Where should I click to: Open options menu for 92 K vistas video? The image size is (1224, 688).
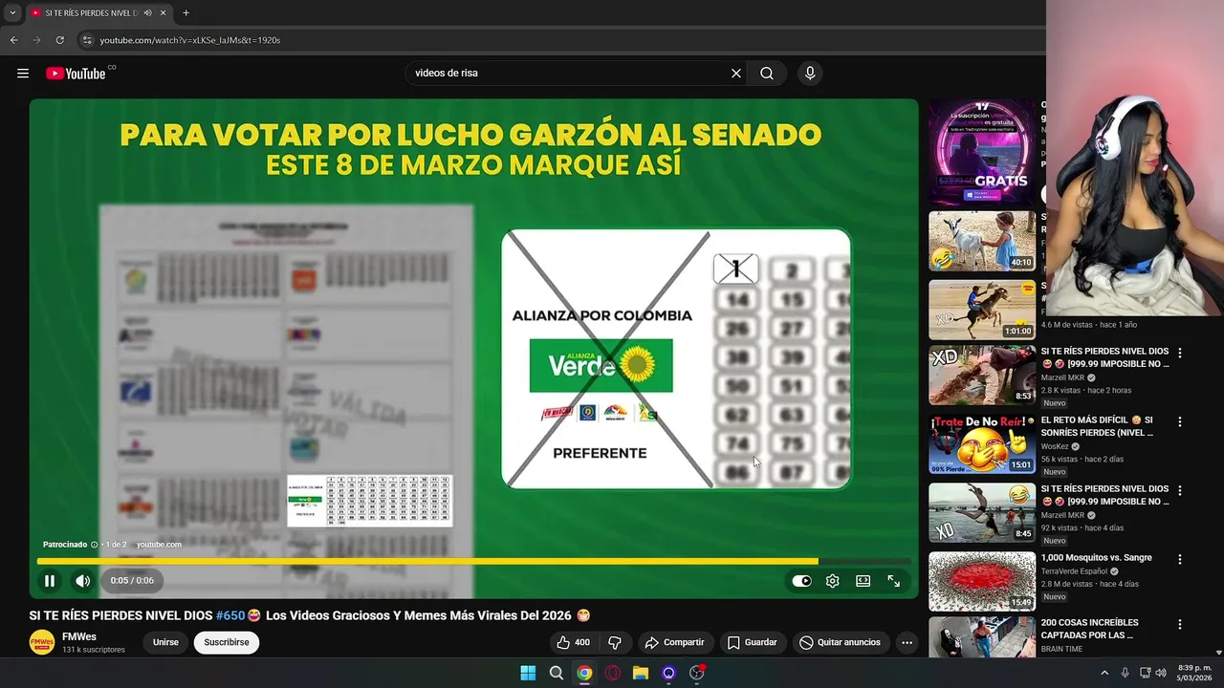[x=1179, y=490]
